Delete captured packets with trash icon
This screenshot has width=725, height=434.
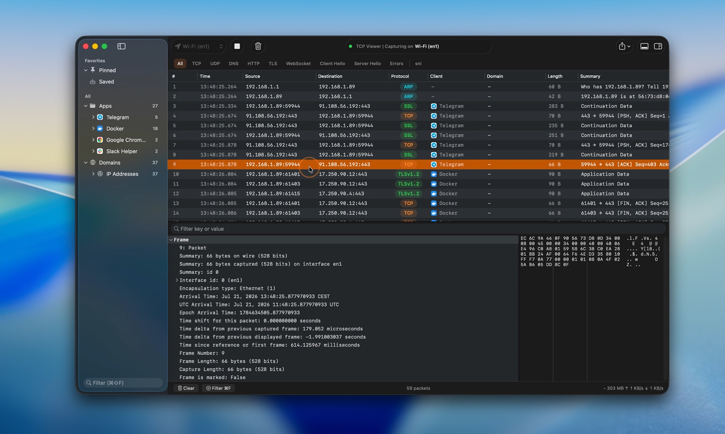pos(258,46)
